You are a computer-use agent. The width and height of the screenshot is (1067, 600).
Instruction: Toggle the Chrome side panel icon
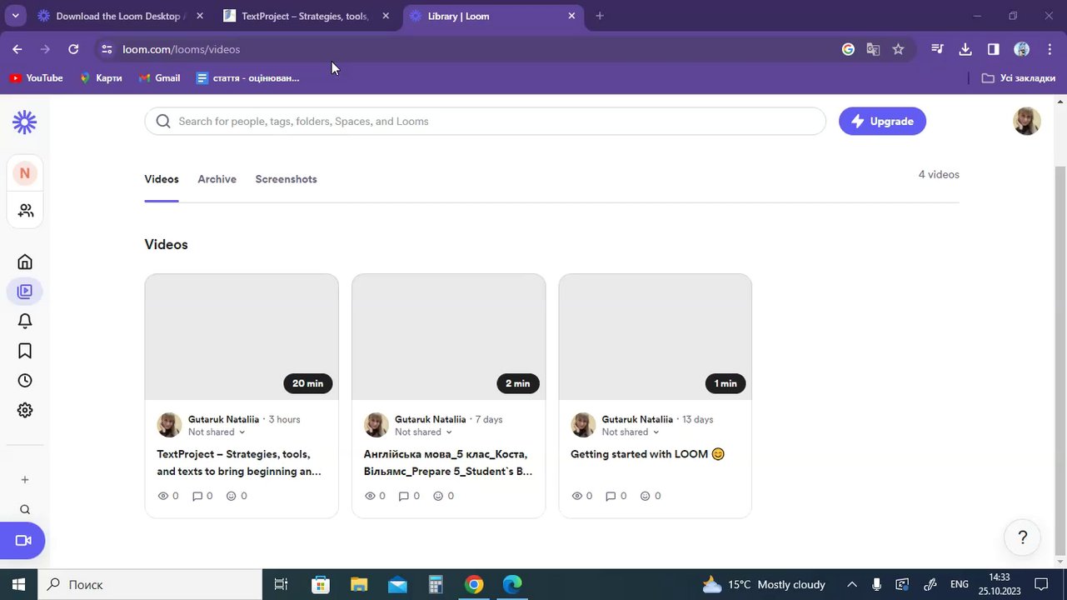(x=994, y=49)
